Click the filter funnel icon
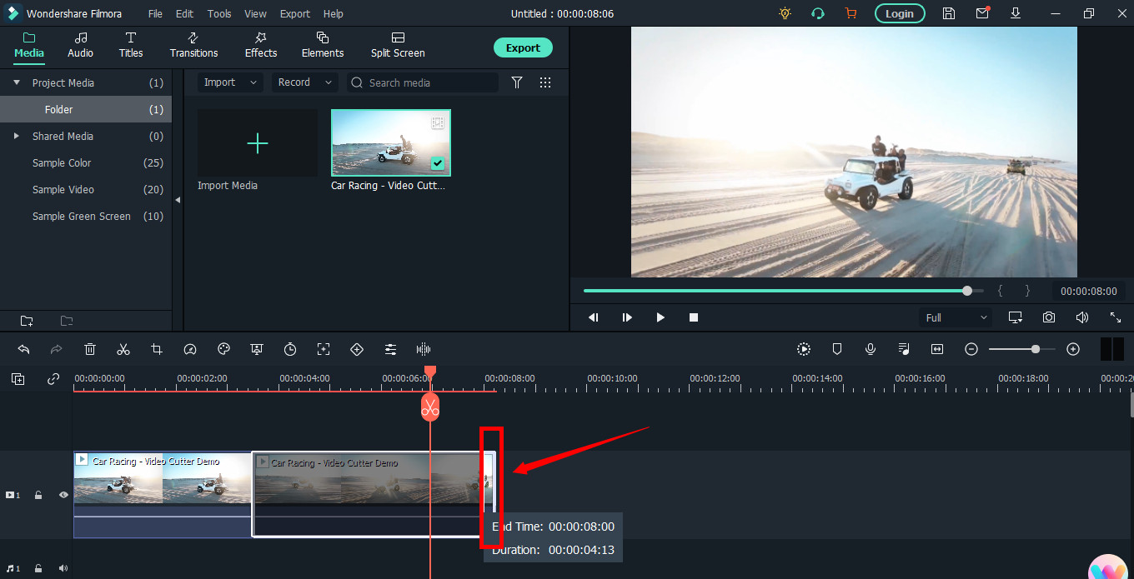The width and height of the screenshot is (1134, 579). (x=517, y=82)
